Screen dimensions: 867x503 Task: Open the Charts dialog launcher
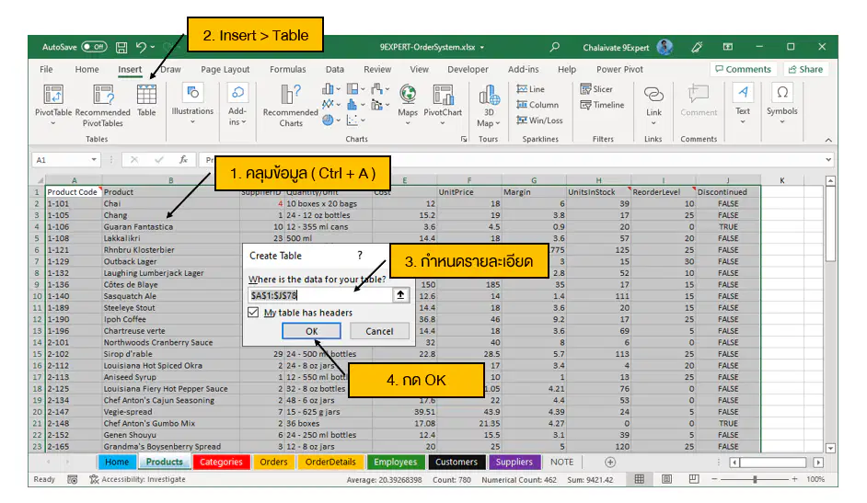[x=463, y=140]
